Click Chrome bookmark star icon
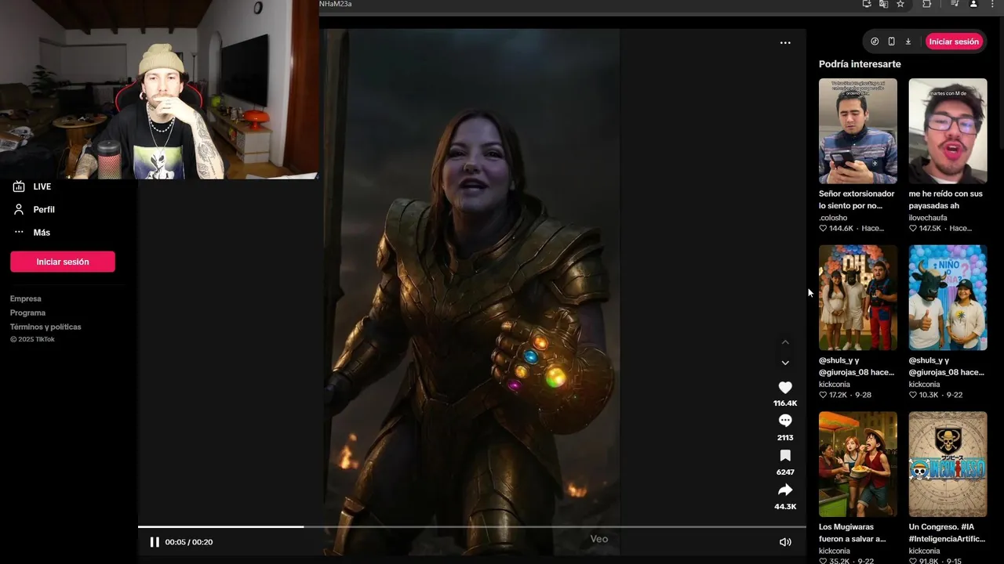Screen dimensions: 1004x564 tap(900, 4)
